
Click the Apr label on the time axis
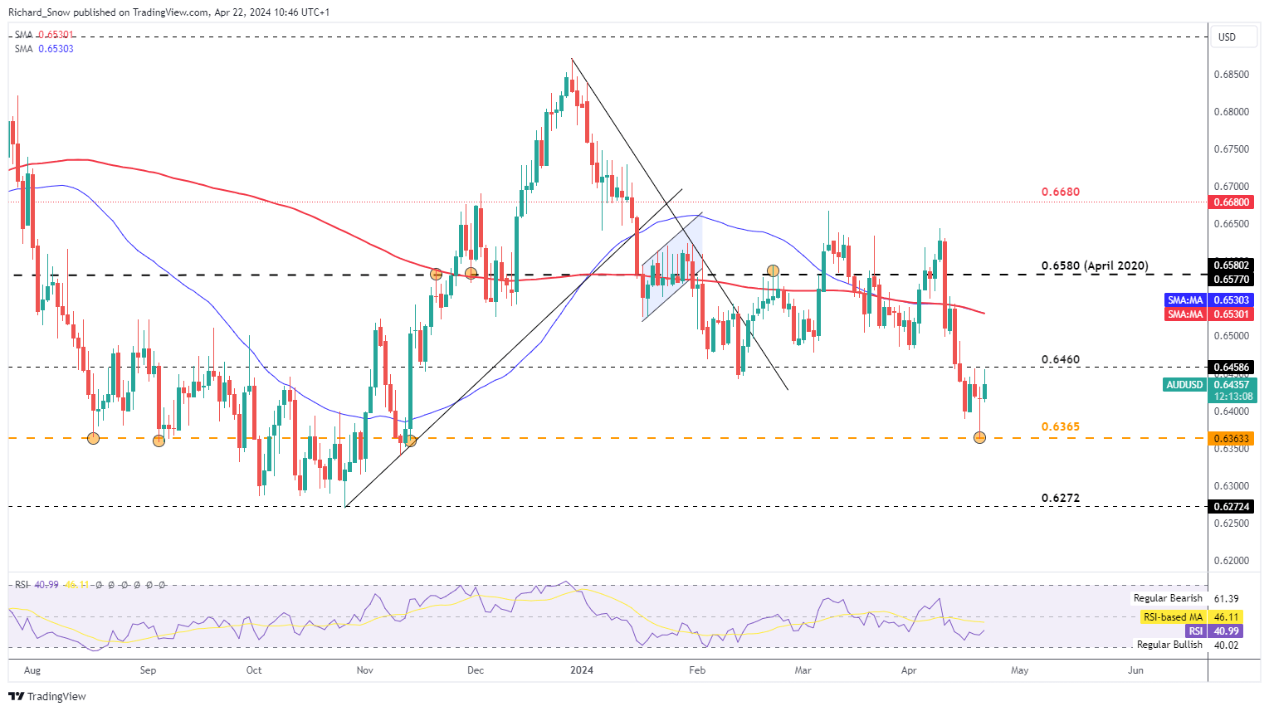point(909,670)
